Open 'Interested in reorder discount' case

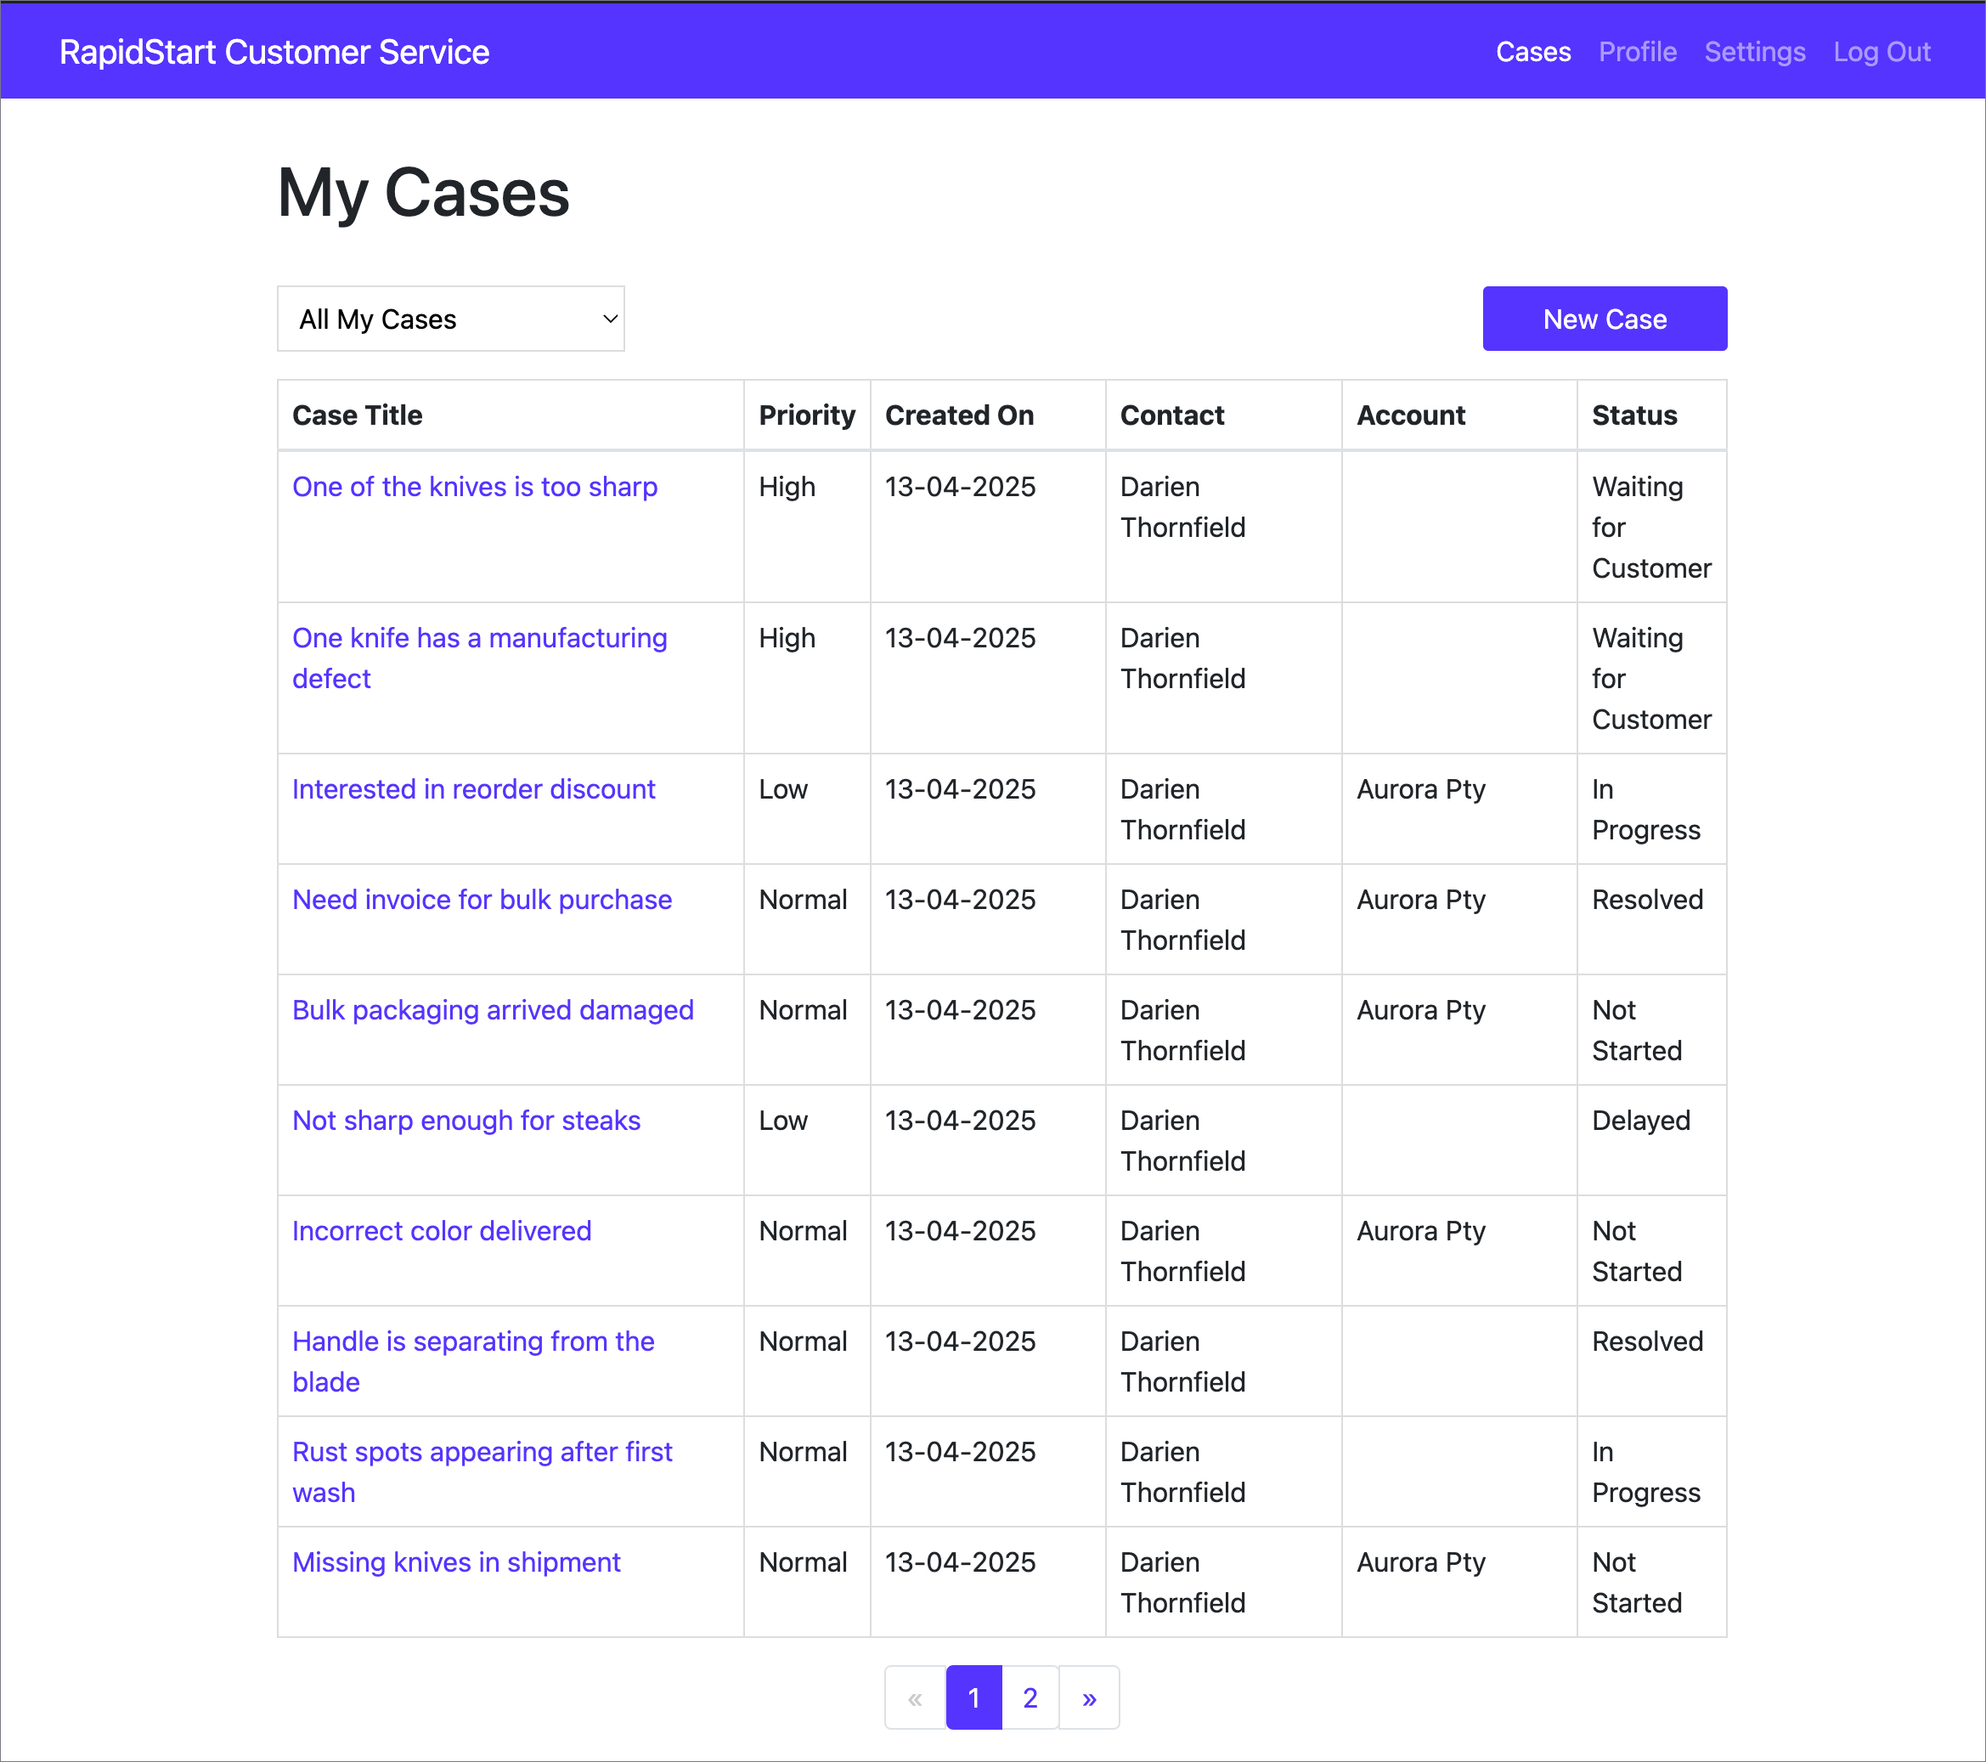point(473,789)
